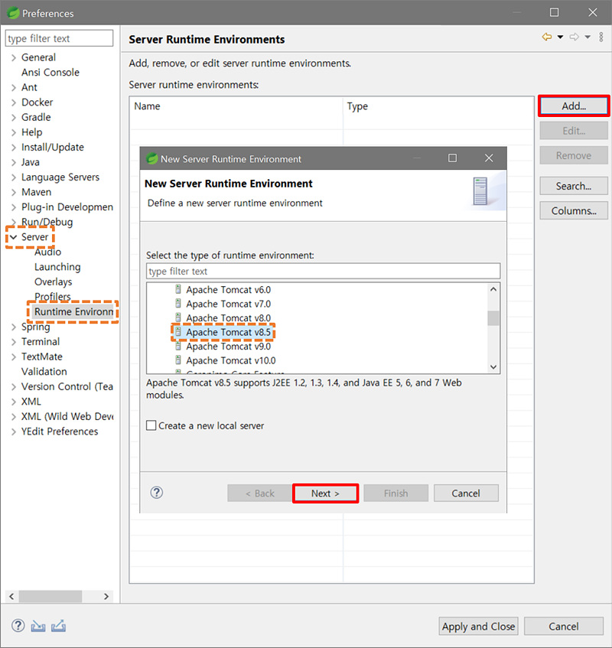This screenshot has height=648, width=612.
Task: Click Apply and Close
Action: pos(478,626)
